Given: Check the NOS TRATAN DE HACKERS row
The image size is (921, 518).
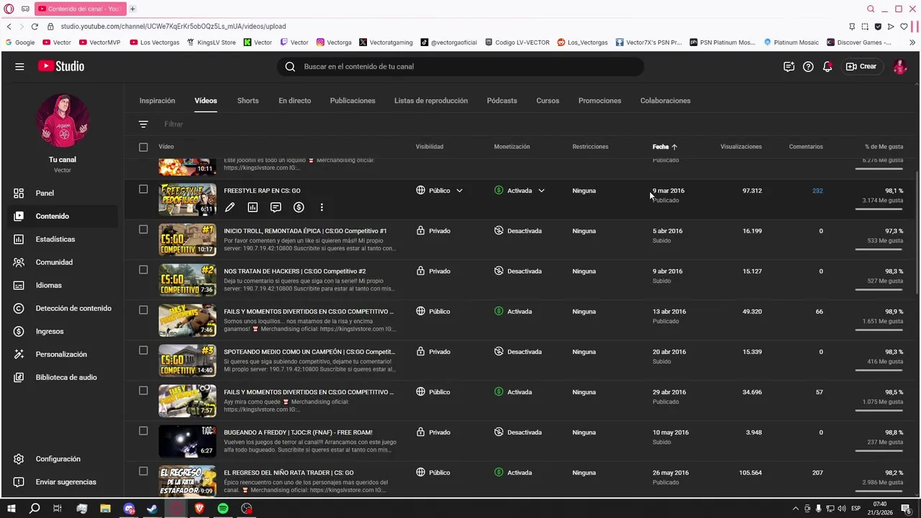Looking at the screenshot, I should coord(143,270).
